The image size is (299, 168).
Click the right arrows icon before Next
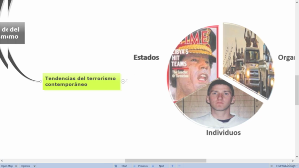(x=153, y=166)
